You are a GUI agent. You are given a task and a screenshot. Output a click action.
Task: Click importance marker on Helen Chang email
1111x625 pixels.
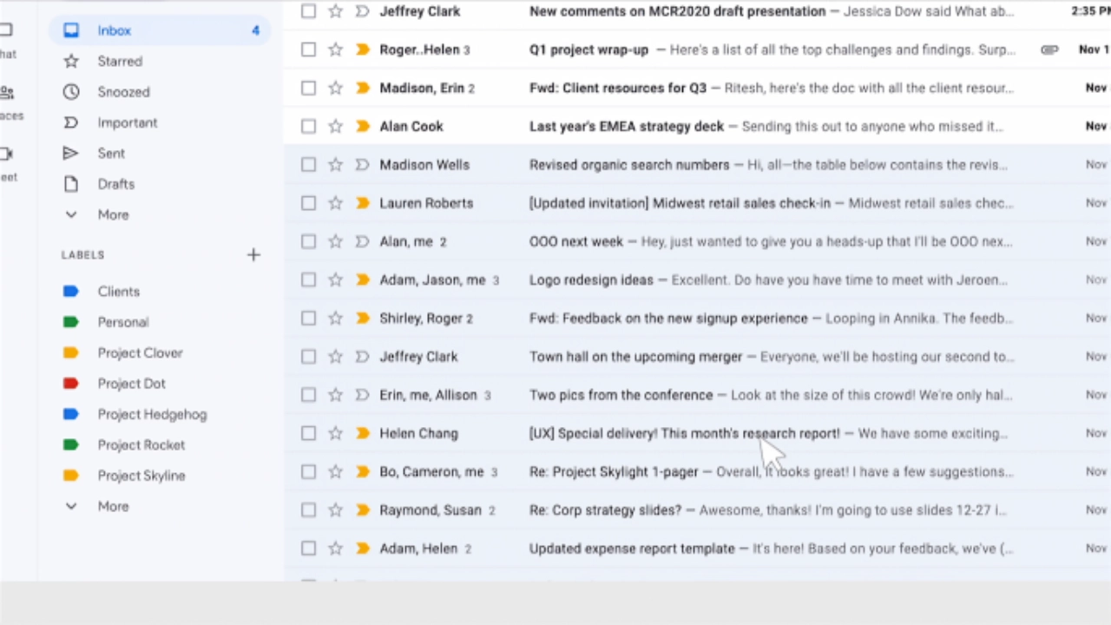[x=362, y=433]
